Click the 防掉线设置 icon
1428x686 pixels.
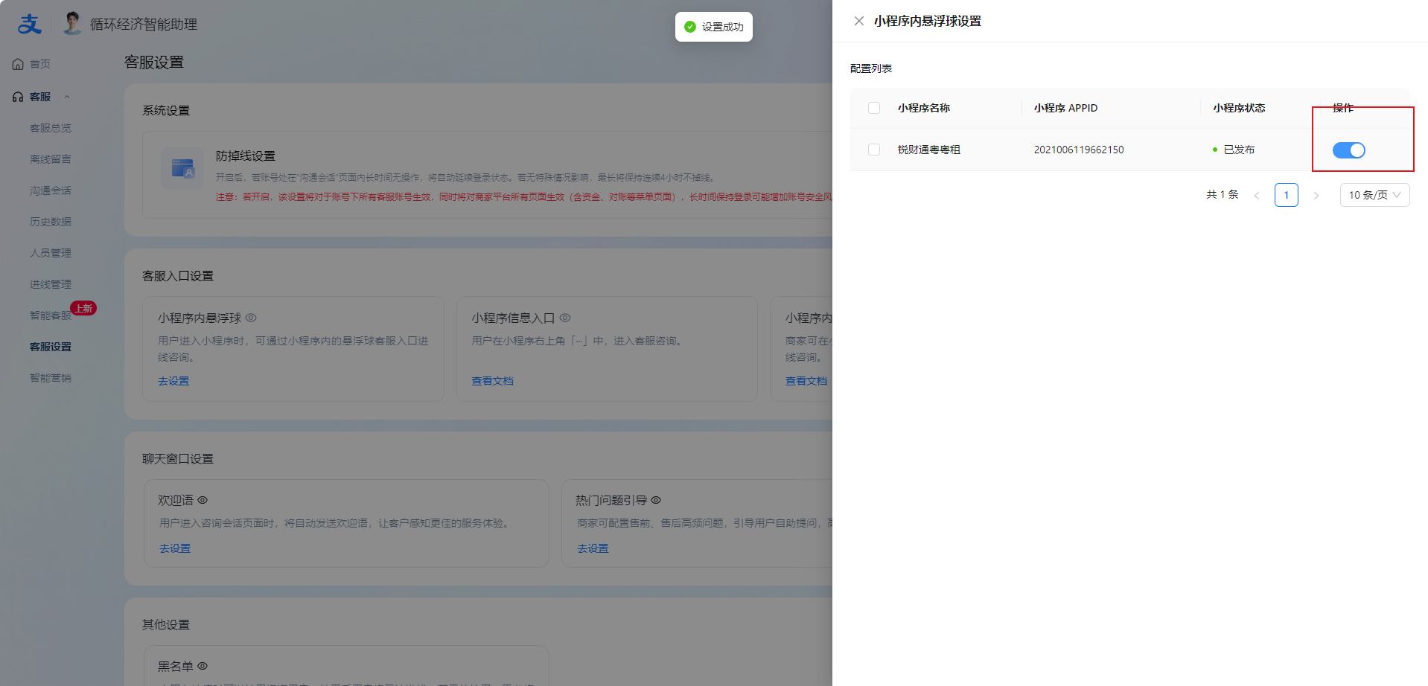182,168
